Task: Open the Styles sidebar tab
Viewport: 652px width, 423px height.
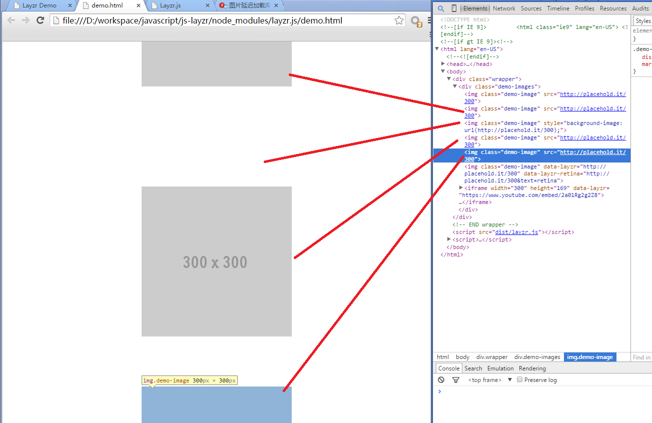Action: tap(643, 21)
